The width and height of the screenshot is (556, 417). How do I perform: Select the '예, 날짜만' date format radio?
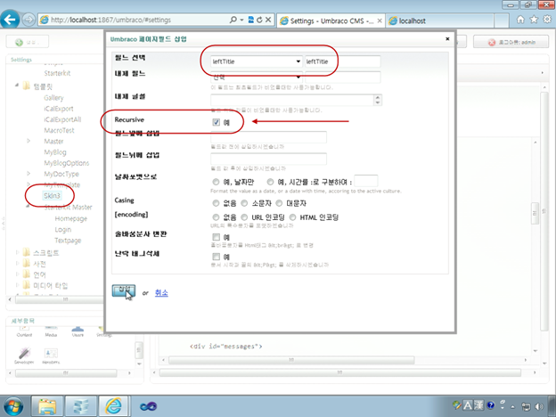[x=216, y=182]
